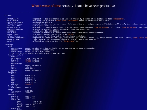
Task: Click the '-Left 4 Dead:' label
Action: (x=11, y=33)
